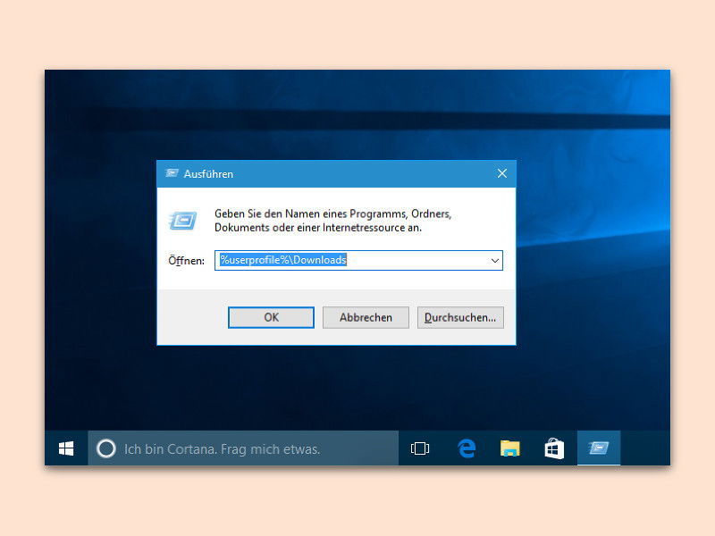Image resolution: width=715 pixels, height=536 pixels.
Task: Click the Öffnen input field with %userprofile%\Downloads
Action: [358, 260]
